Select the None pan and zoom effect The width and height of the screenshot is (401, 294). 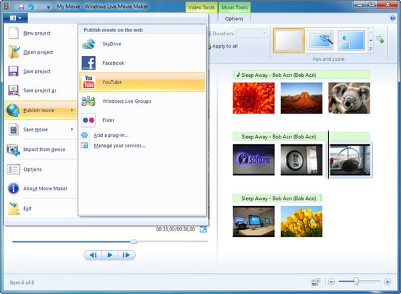click(x=289, y=40)
